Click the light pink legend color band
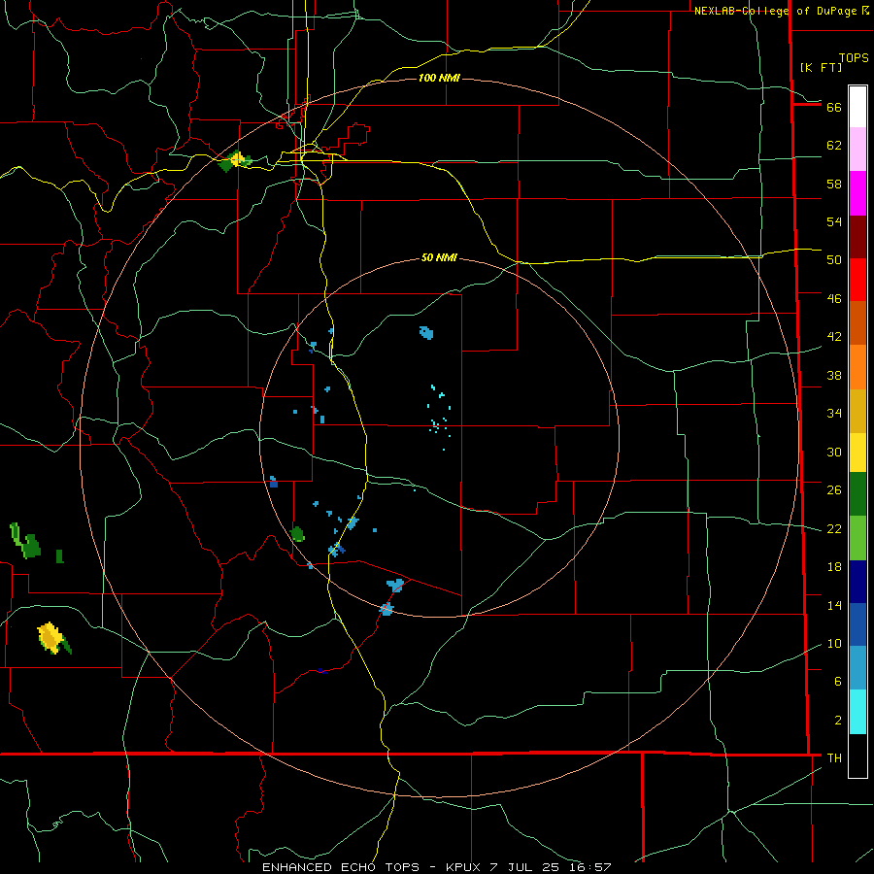 click(857, 150)
